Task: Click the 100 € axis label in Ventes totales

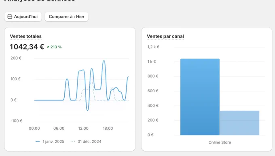Action: coord(16,79)
